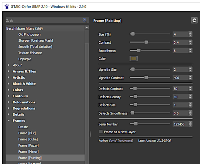This screenshot has width=200, height=164.
Task: Expand the Degradations category
Action: coord(8,108)
